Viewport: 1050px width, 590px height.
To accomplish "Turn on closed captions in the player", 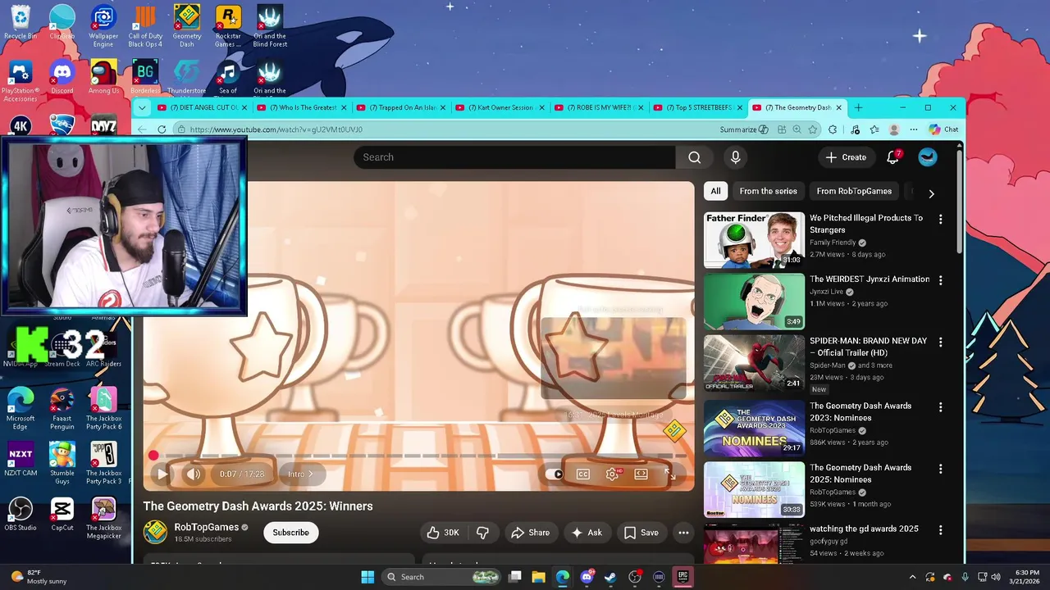I will [583, 474].
